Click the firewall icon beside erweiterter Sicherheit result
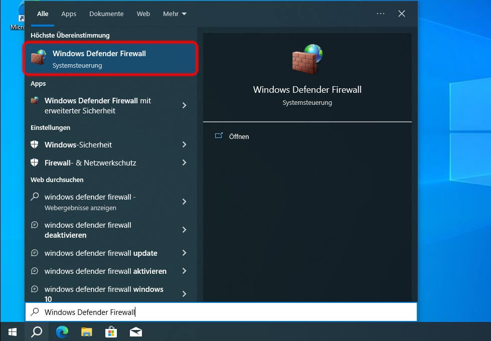Viewport: 491px width, 341px height. [x=35, y=100]
